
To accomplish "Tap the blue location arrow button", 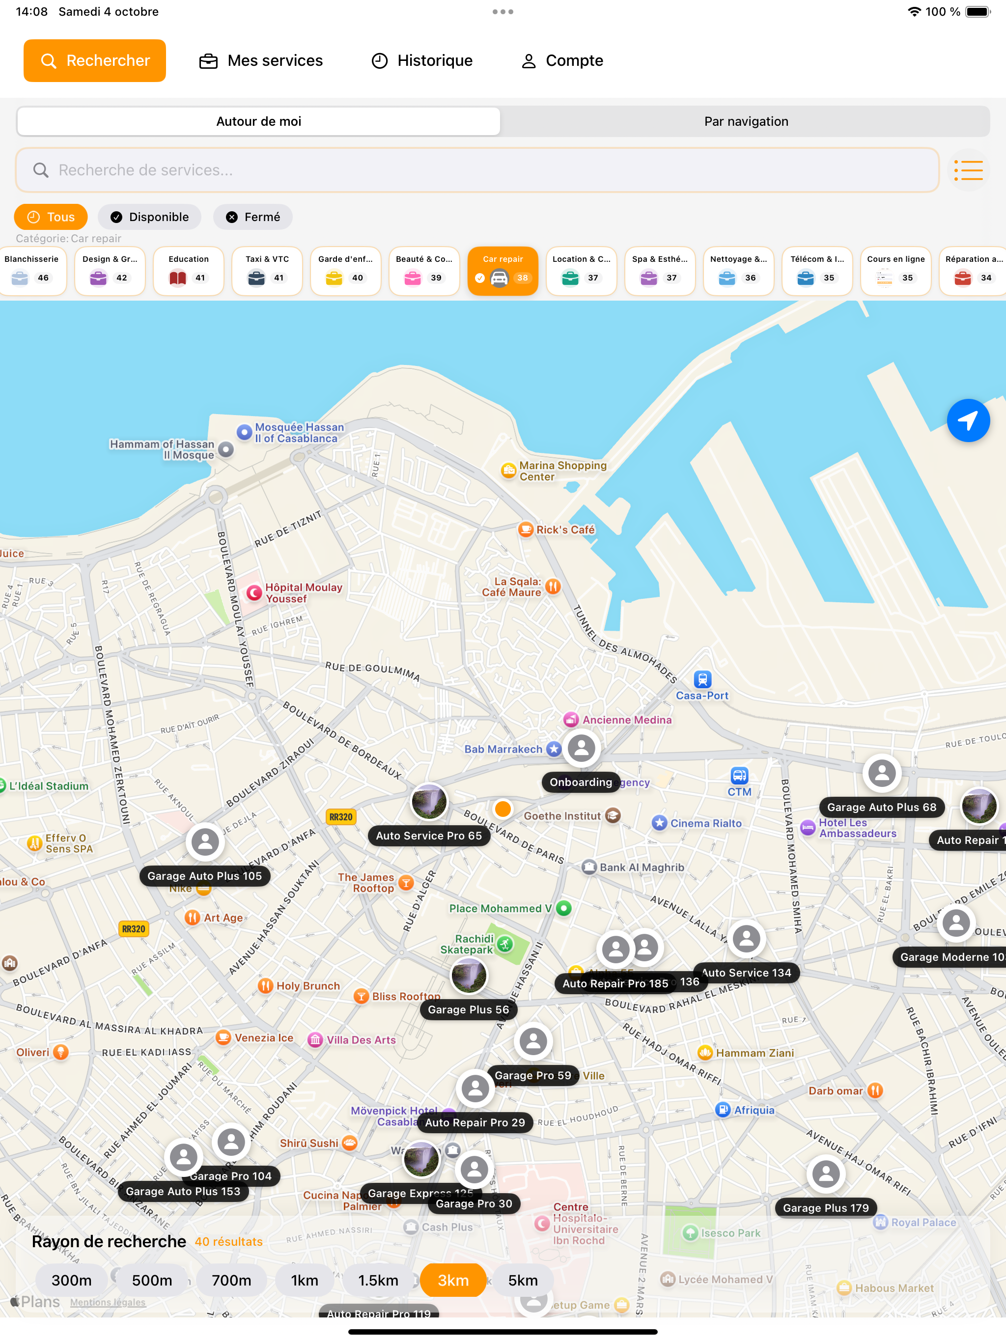I will 968,420.
